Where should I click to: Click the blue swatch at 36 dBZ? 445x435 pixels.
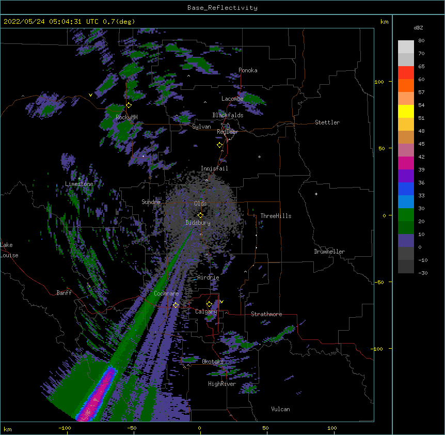pos(406,189)
